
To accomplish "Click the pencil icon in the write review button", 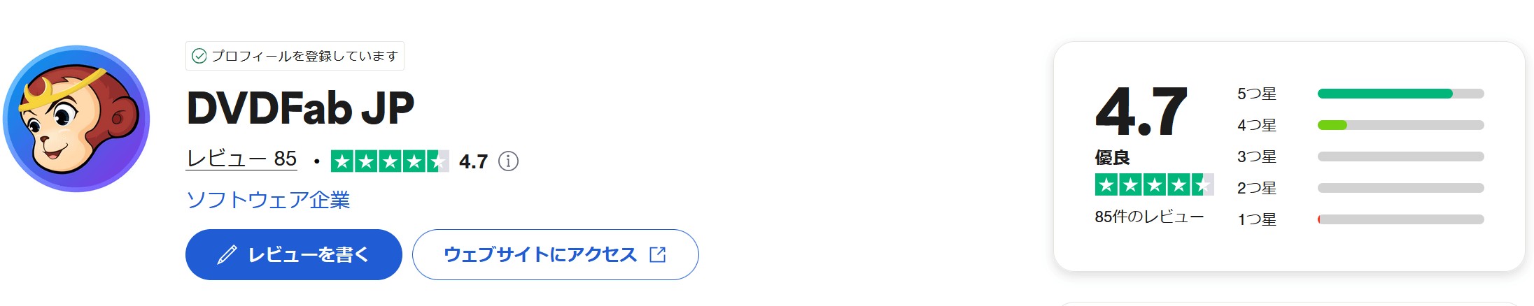I will tap(227, 254).
